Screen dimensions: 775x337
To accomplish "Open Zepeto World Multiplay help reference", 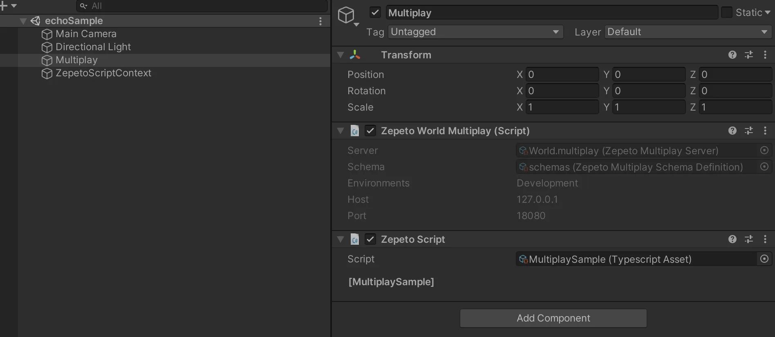I will point(732,131).
